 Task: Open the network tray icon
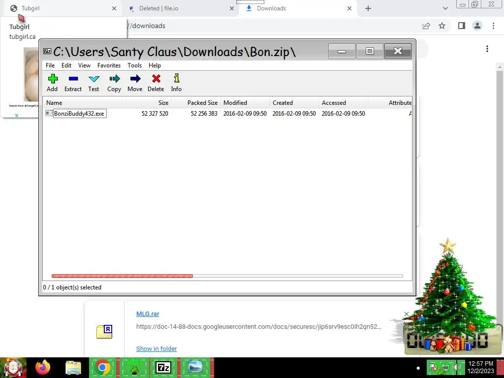point(445,367)
